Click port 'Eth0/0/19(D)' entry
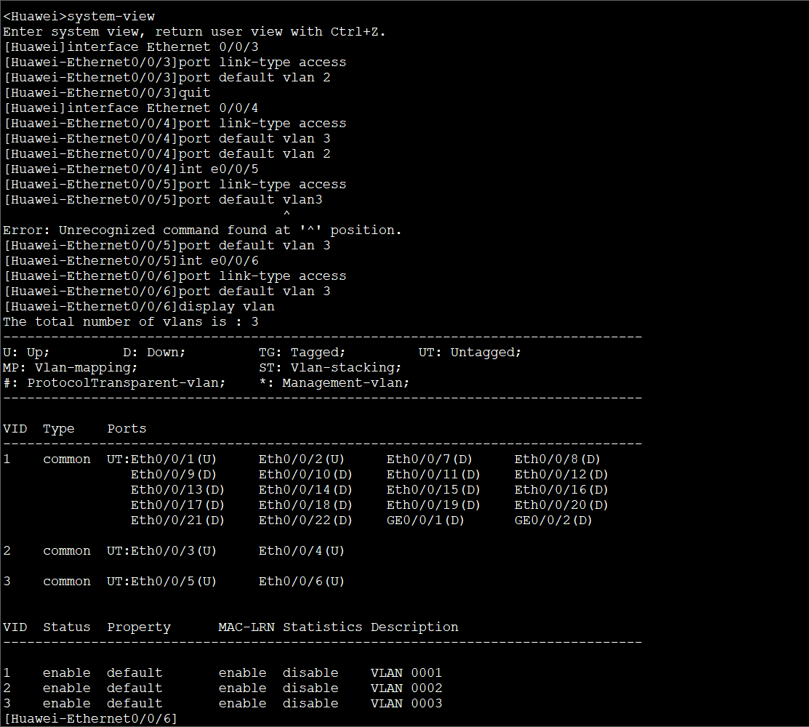 pyautogui.click(x=434, y=505)
